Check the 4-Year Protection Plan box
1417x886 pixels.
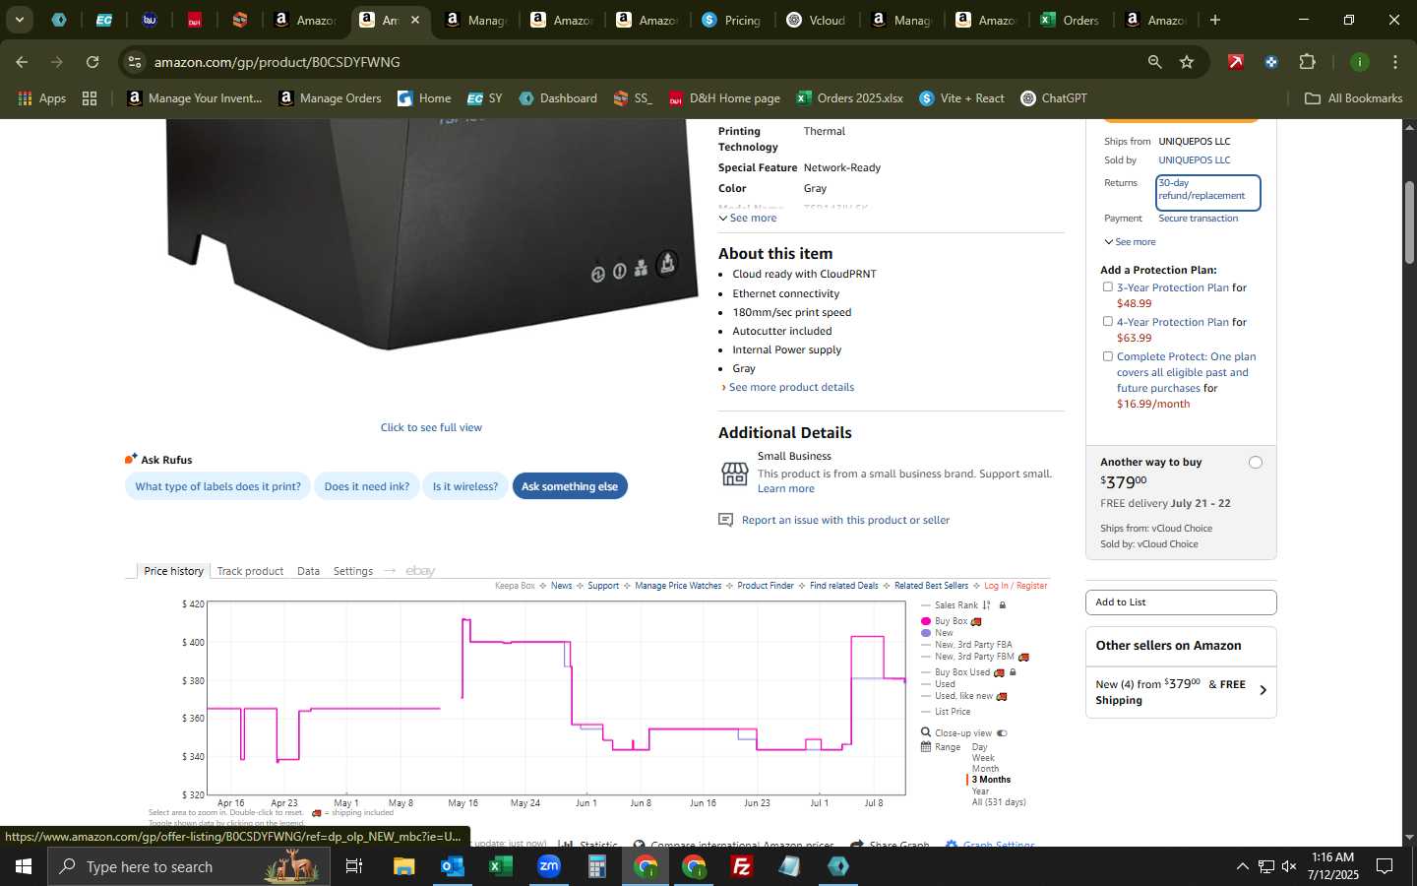(x=1108, y=322)
